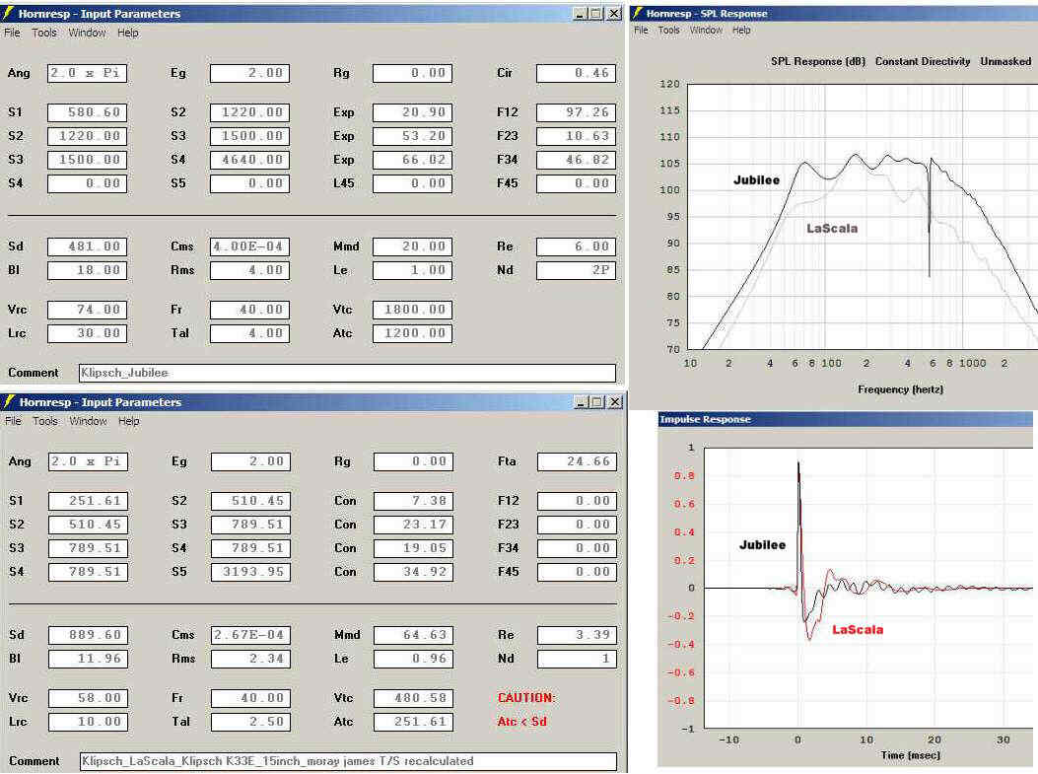
Task: Click the Nd field showing 2P
Action: (x=576, y=271)
